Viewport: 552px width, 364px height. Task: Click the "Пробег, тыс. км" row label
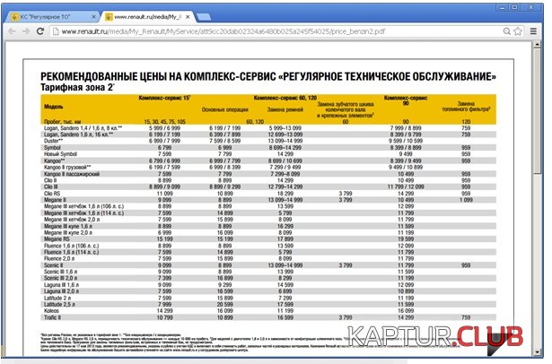[62, 122]
